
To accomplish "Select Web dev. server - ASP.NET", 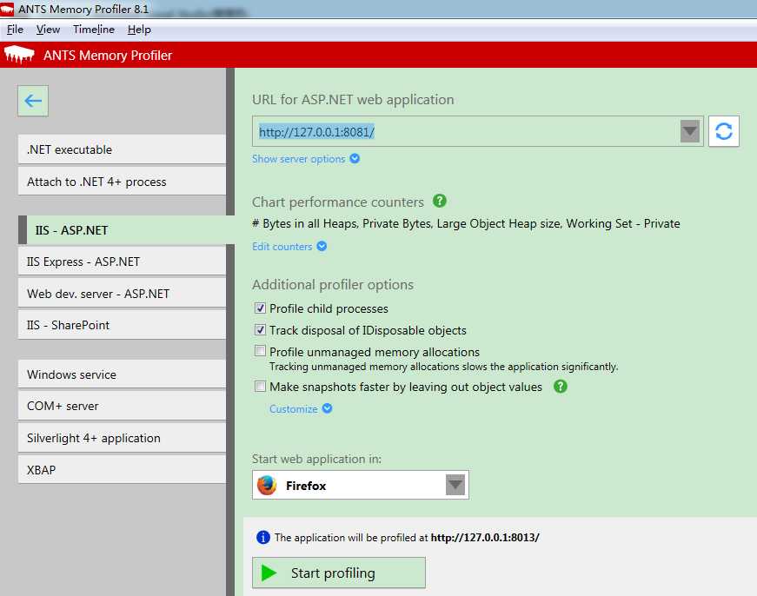I will tap(122, 294).
